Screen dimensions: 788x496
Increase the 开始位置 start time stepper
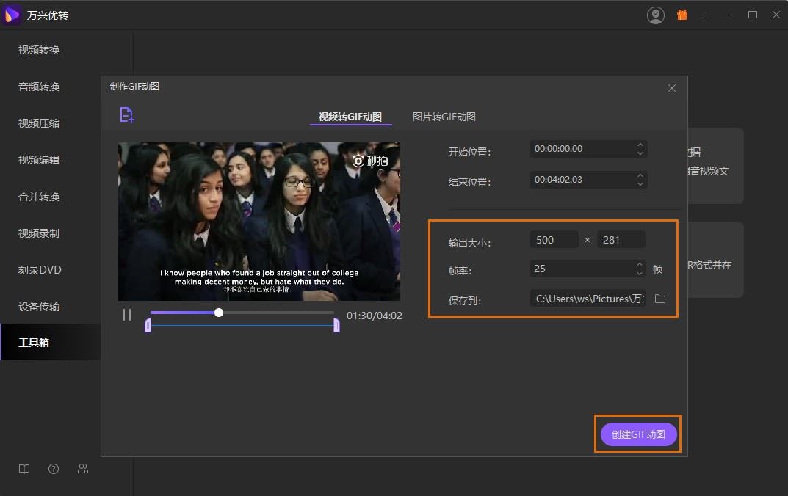click(640, 145)
